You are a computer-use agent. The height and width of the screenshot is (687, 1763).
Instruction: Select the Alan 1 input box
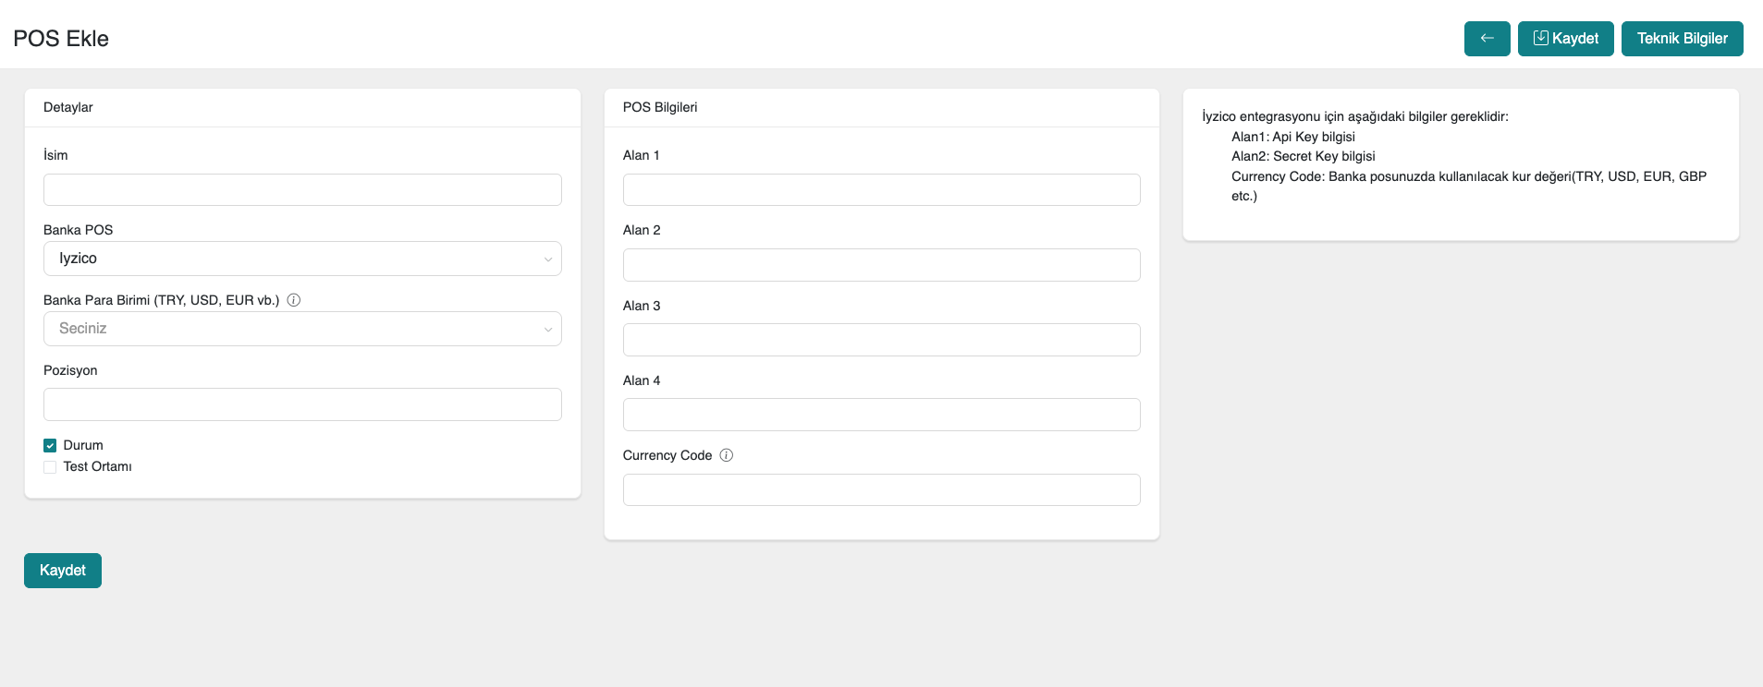(881, 190)
